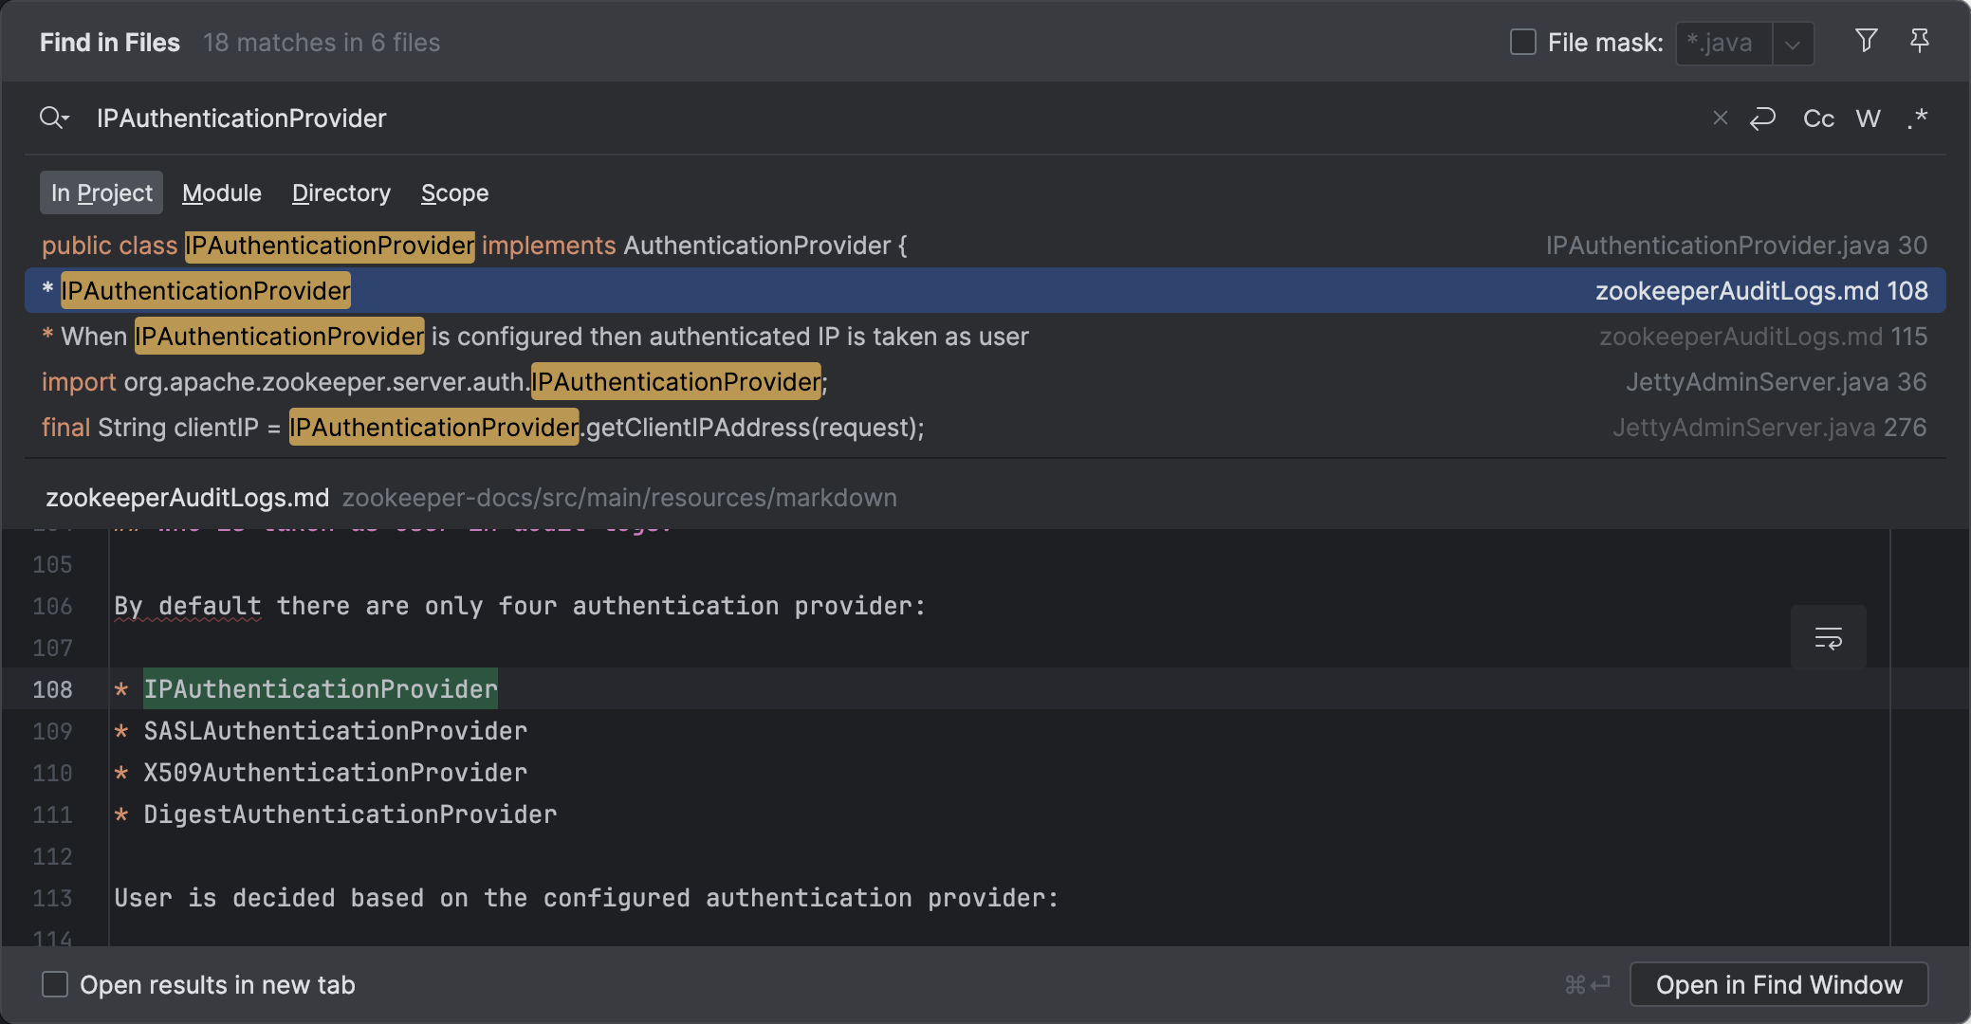Expand the File mask dropdown arrow

tap(1793, 44)
